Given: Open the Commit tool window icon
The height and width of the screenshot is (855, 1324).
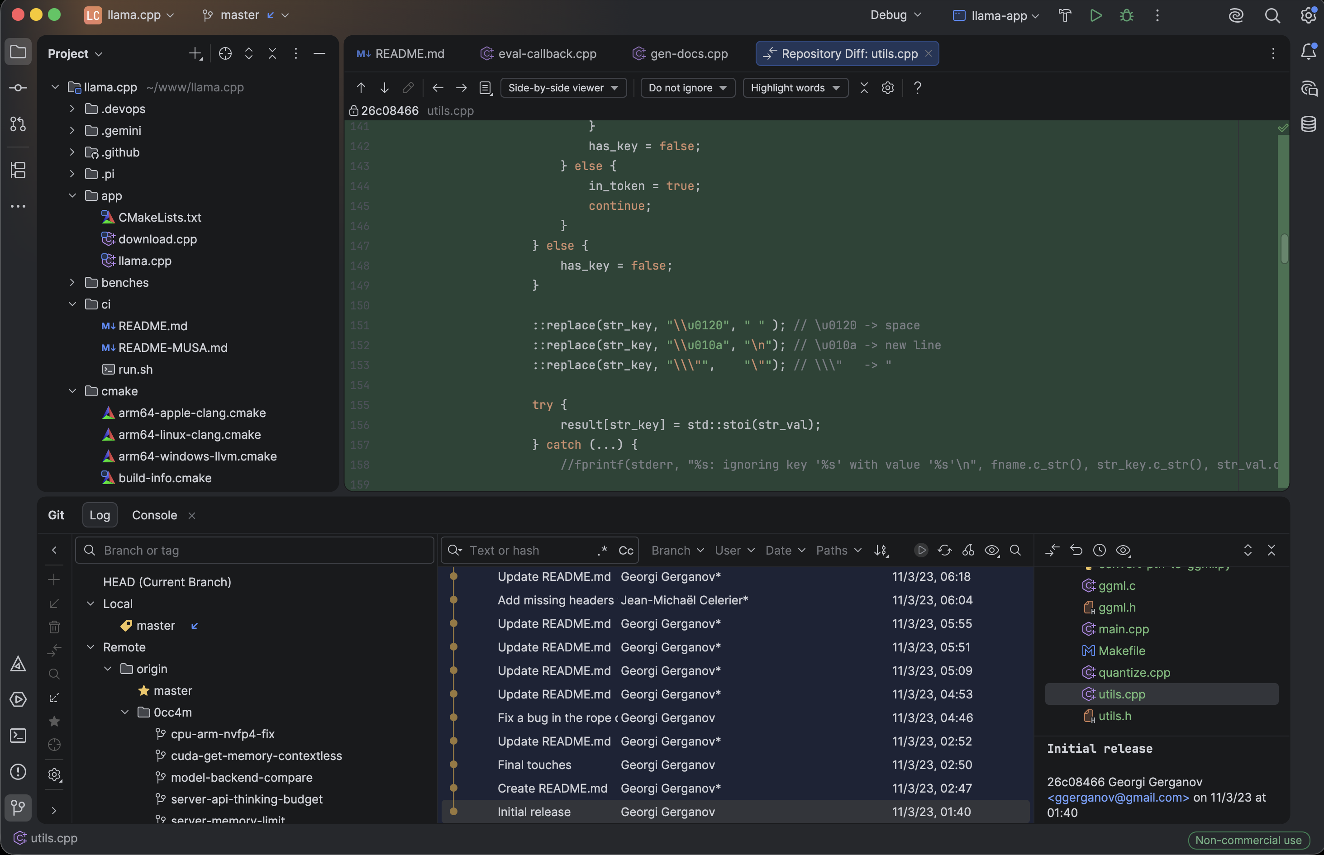Looking at the screenshot, I should pos(18,88).
